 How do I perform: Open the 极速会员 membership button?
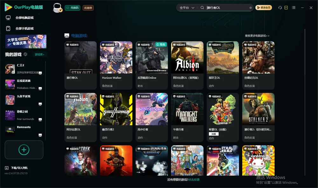(x=263, y=8)
